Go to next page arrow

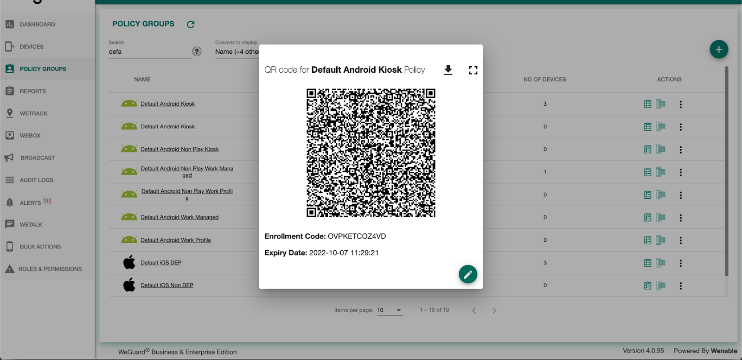click(494, 310)
